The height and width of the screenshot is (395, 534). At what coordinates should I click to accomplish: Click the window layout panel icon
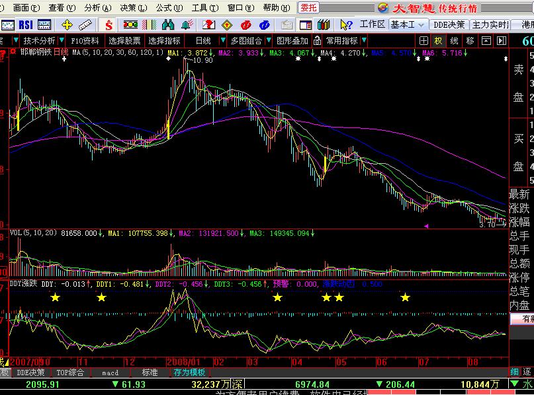[x=306, y=25]
